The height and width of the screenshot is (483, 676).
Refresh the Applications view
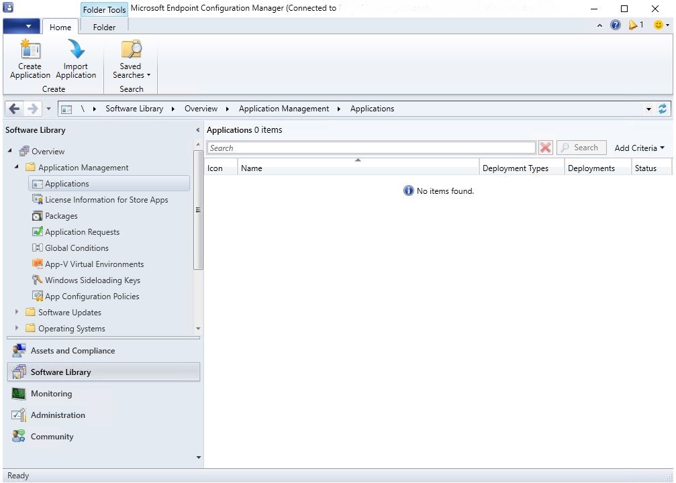pyautogui.click(x=663, y=108)
